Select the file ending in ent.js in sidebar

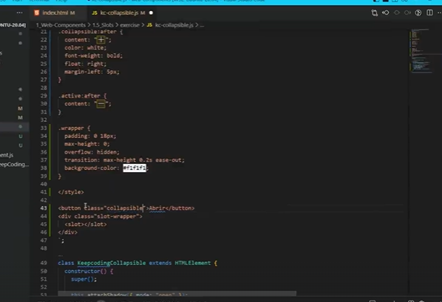tap(7, 155)
